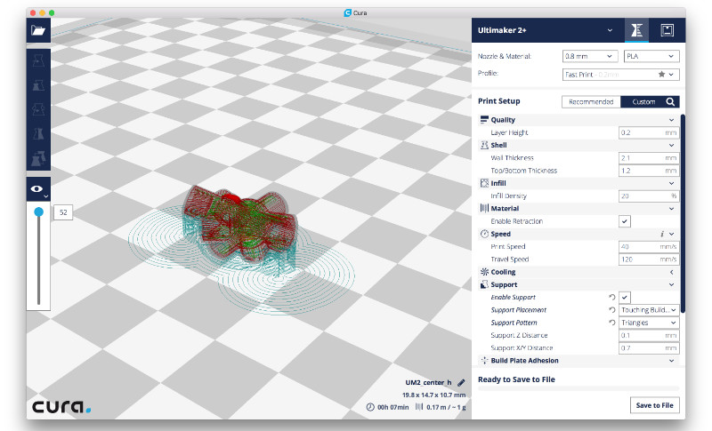Open the Fast Print profile dropdown

pyautogui.click(x=620, y=75)
